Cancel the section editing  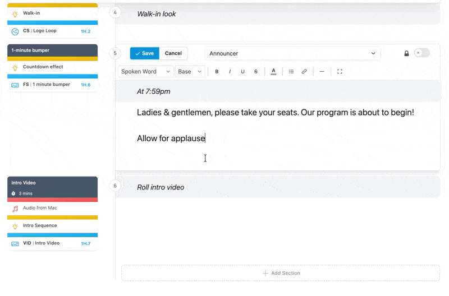pos(173,53)
